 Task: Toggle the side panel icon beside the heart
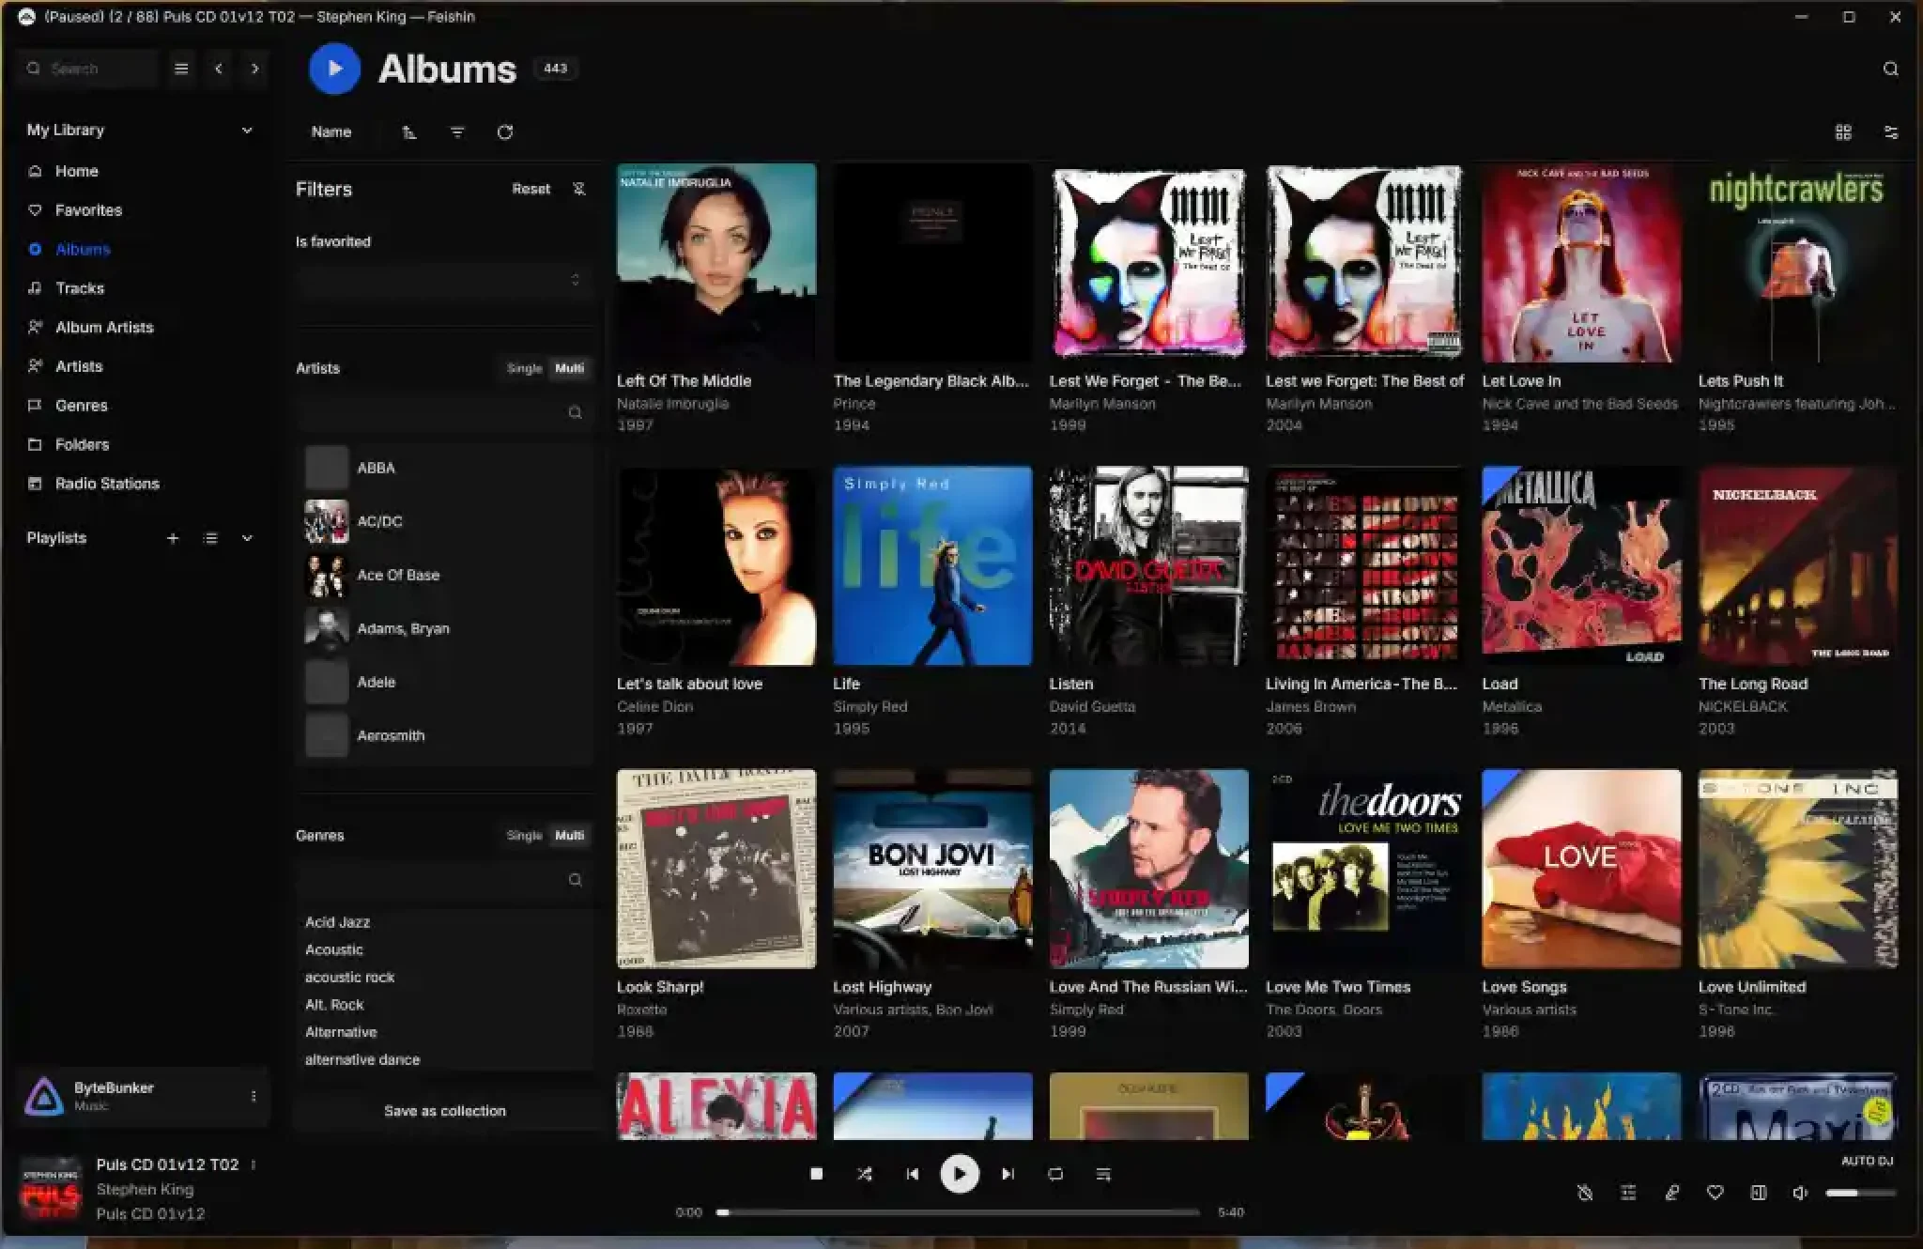click(1758, 1193)
